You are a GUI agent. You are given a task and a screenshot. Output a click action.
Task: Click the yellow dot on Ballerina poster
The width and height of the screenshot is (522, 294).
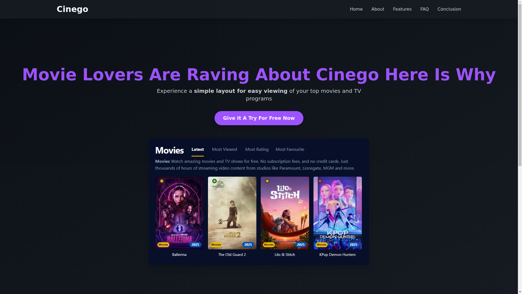click(162, 181)
